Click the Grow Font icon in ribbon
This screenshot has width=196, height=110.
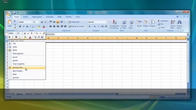tap(42, 22)
